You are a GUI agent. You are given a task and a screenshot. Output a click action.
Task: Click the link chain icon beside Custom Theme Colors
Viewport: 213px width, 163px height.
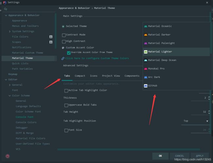[x=63, y=58]
